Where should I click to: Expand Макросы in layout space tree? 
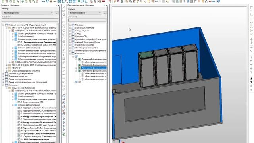click(x=70, y=25)
